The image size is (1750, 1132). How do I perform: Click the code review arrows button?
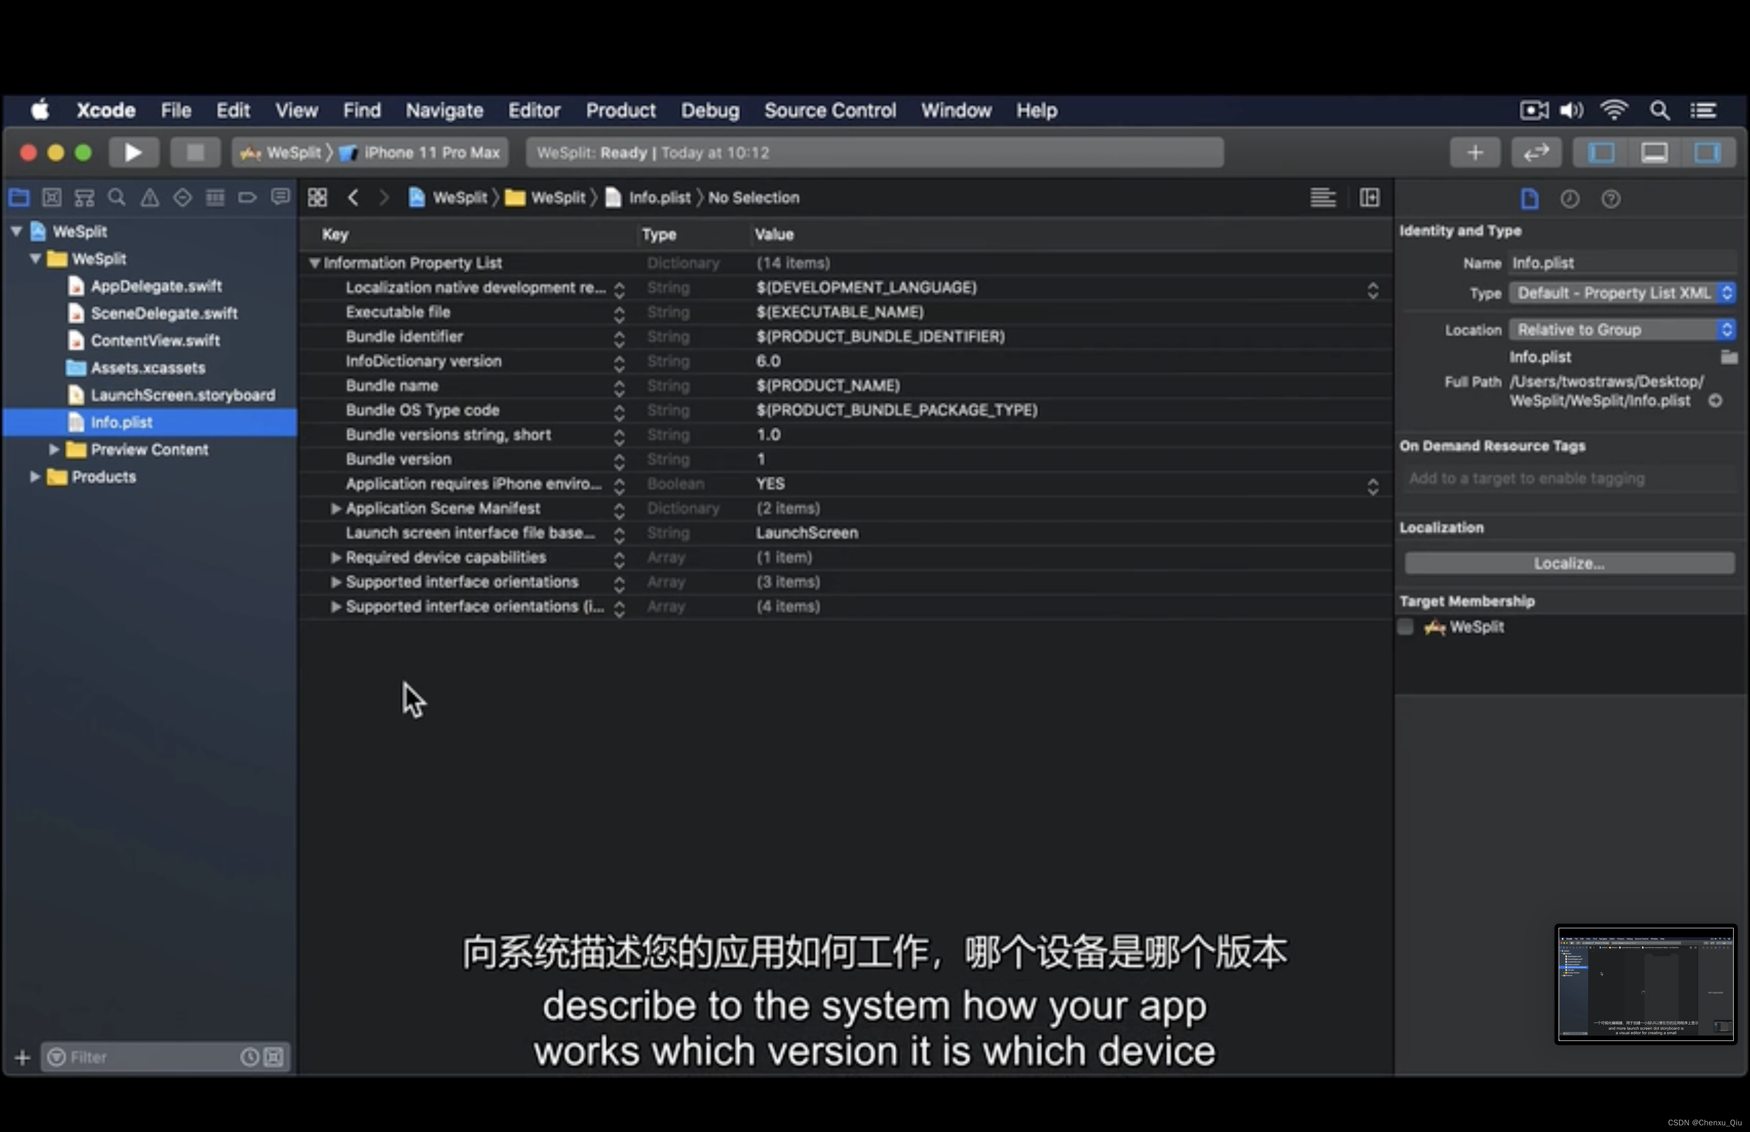pyautogui.click(x=1536, y=153)
